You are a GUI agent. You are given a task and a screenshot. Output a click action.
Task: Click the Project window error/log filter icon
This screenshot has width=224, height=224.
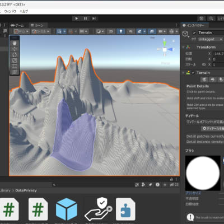coord(157,185)
